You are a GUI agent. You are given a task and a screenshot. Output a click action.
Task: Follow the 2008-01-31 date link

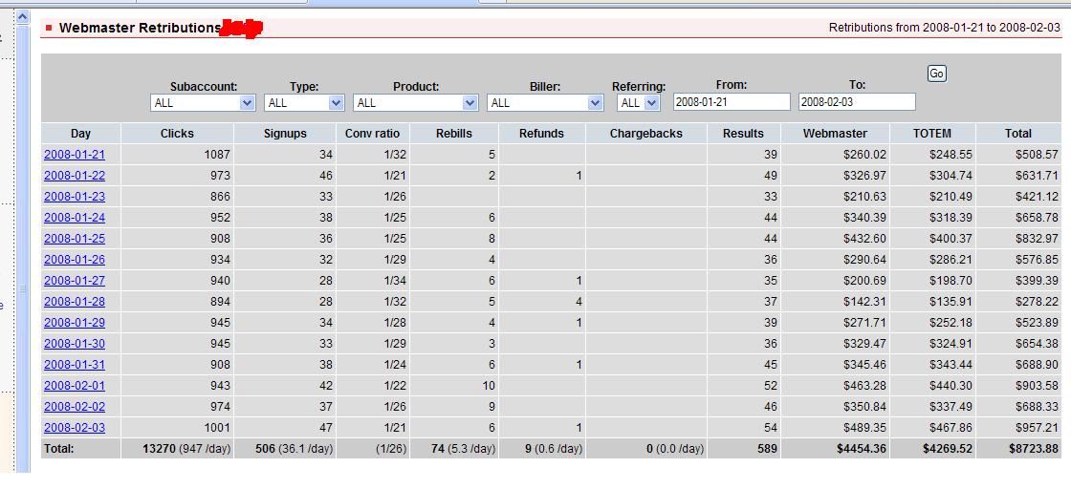point(75,365)
